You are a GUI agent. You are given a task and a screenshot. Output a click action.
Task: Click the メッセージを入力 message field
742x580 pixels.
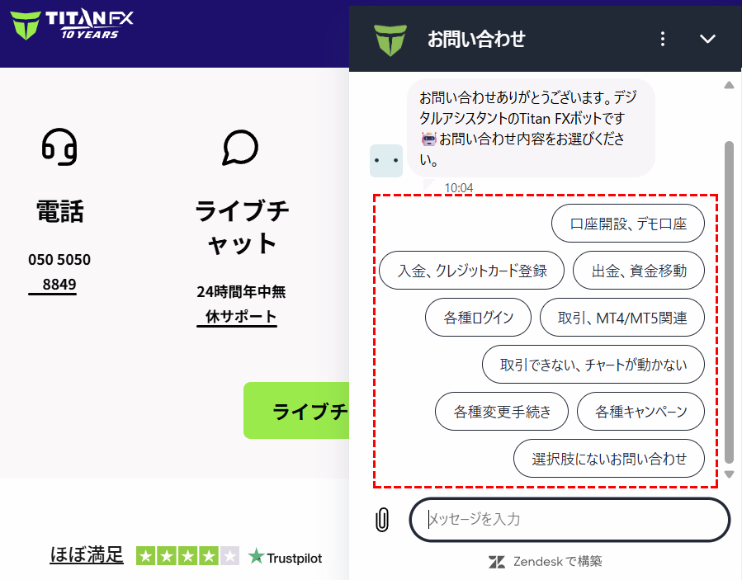pos(569,520)
